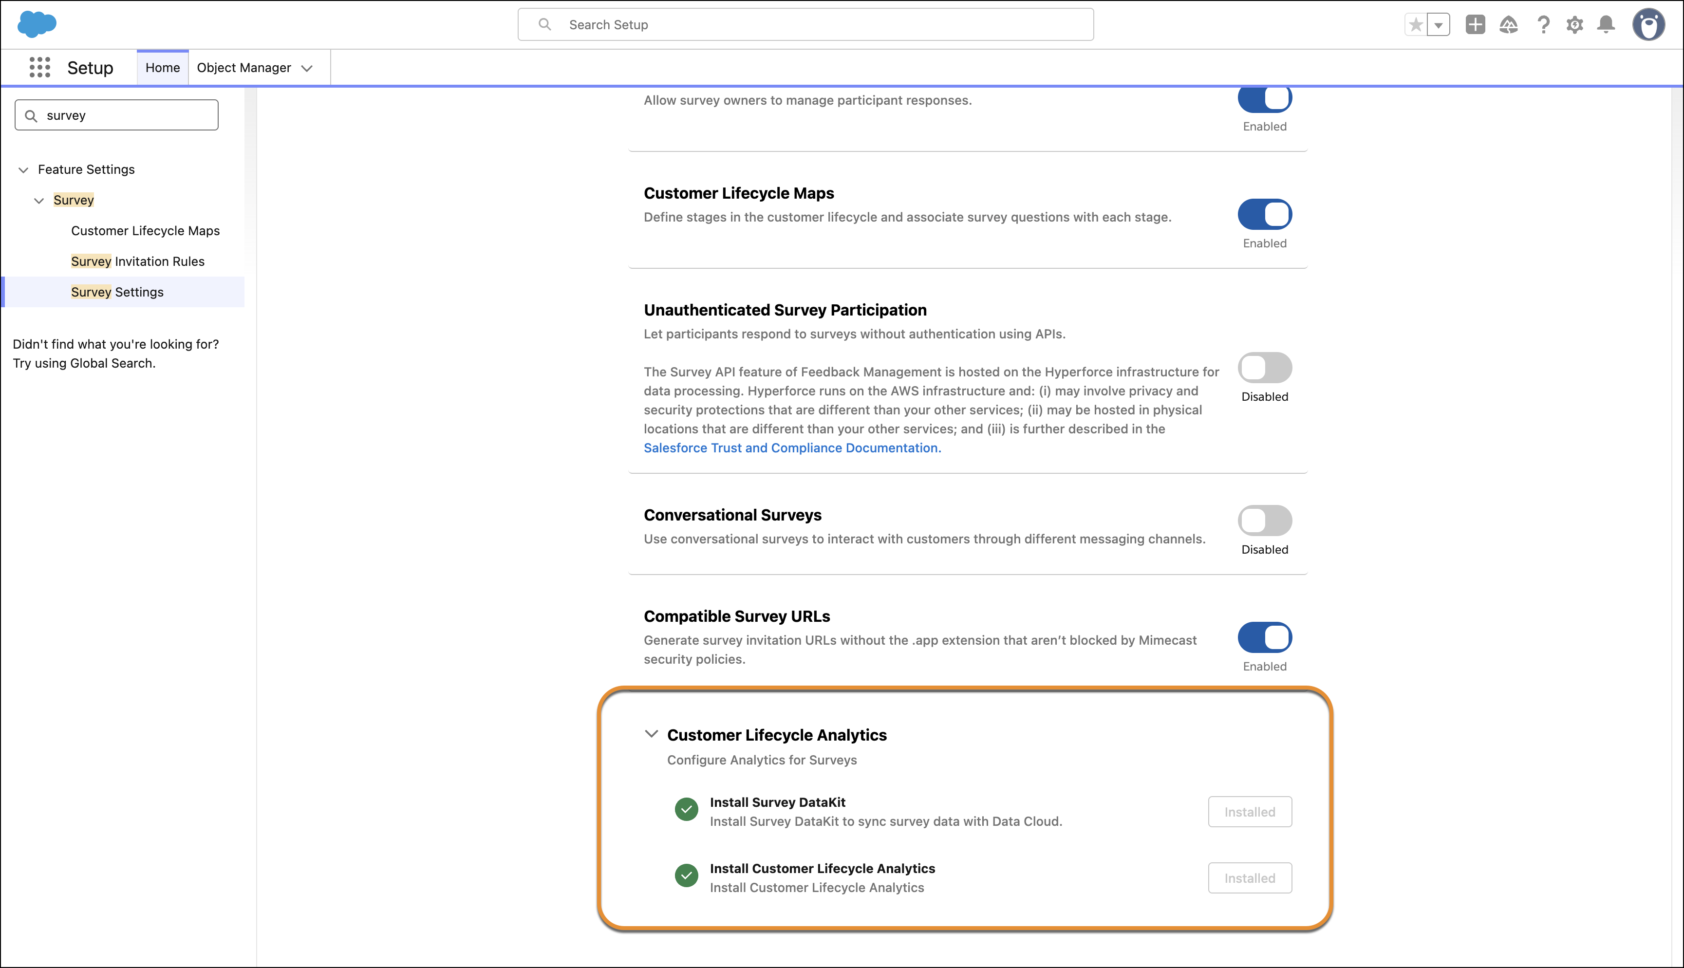Collapse the Survey tree node chevron
Viewport: 1684px width, 968px height.
39,201
